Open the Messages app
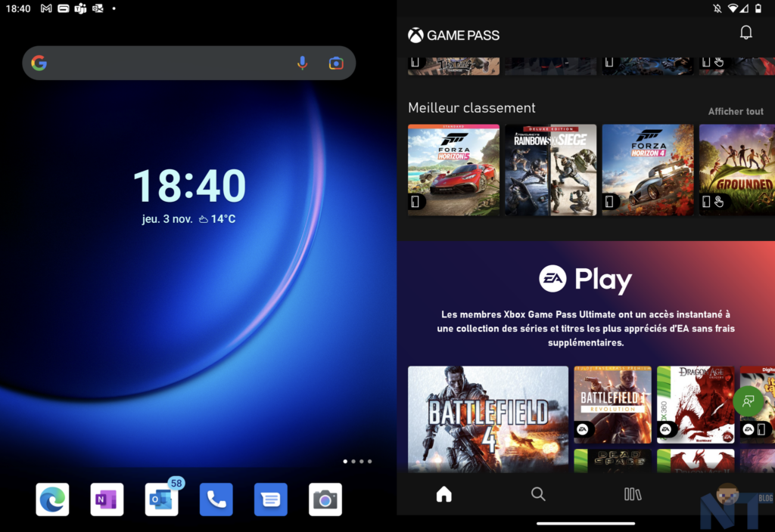 click(270, 500)
